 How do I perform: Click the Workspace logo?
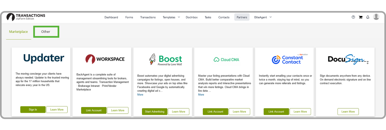tap(105, 59)
